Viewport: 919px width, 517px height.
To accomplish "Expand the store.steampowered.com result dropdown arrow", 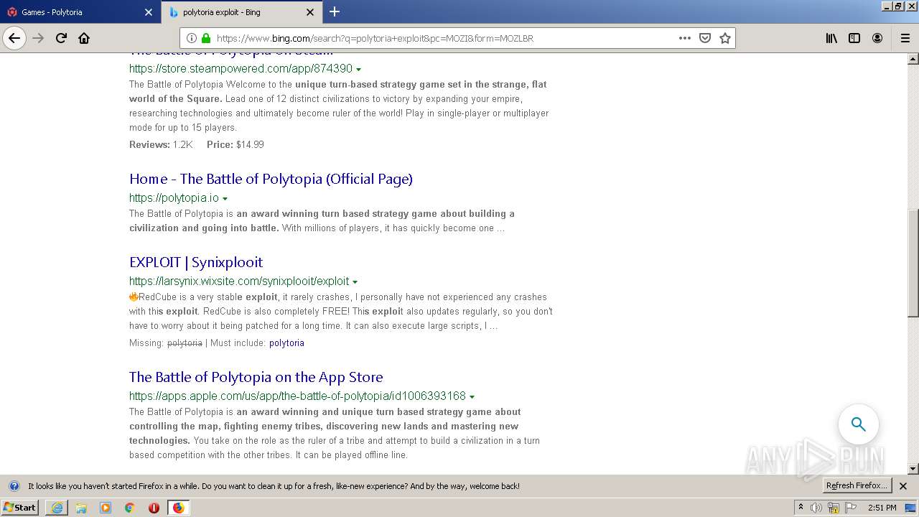I will click(358, 70).
